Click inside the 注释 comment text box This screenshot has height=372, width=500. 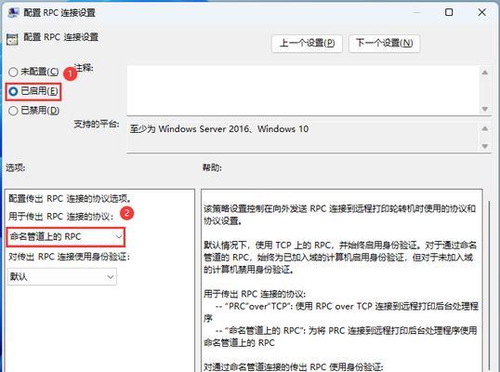click(x=303, y=90)
